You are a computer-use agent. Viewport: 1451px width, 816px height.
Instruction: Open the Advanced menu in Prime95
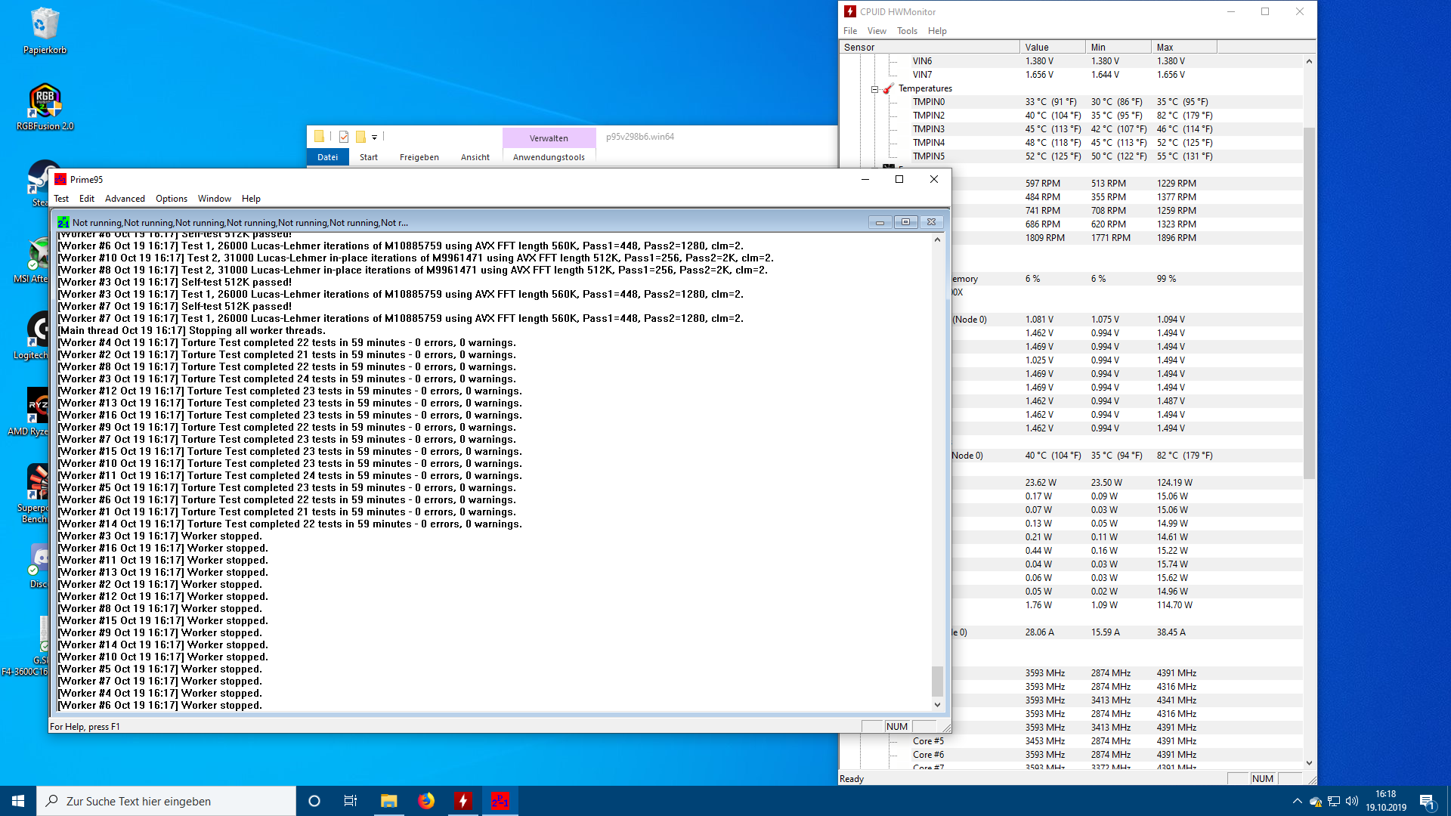click(x=125, y=199)
